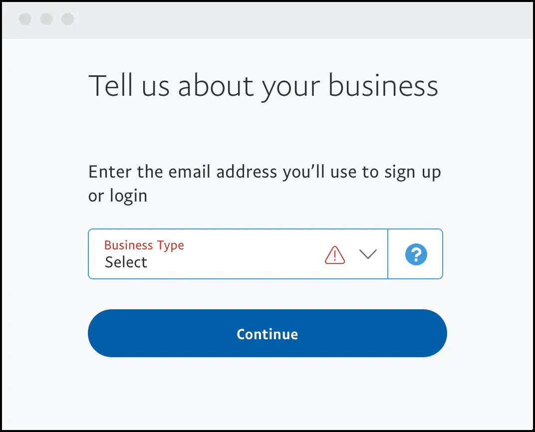Click the leftmost gray window dot
535x432 pixels.
click(x=25, y=19)
